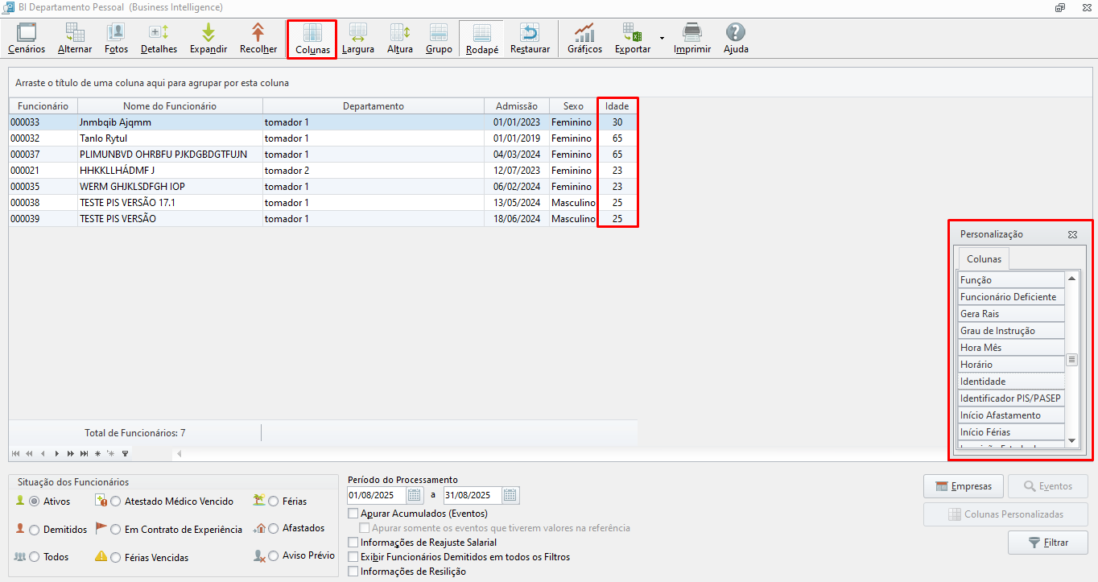Click the Nome do Funcionário column header
The height and width of the screenshot is (582, 1098).
(x=170, y=106)
